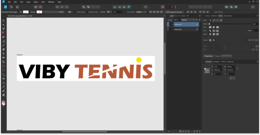The height and width of the screenshot is (135, 260).
Task: Select the Artboard tool
Action: tap(3, 21)
